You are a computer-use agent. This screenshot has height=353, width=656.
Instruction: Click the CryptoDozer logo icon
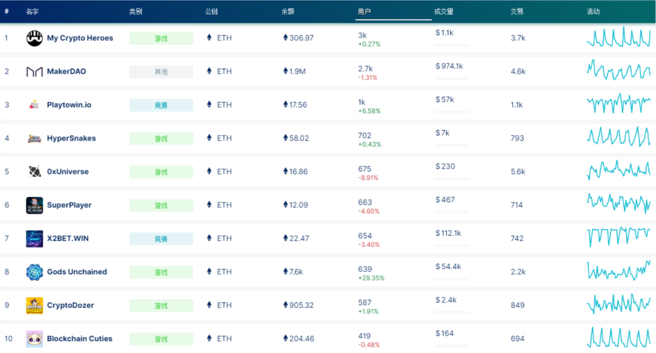click(34, 305)
